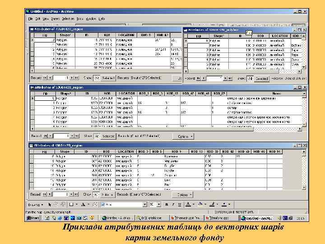This screenshot has width=325, height=244.
Task: Open Options button in КОП_47 table
Action: [x=183, y=136]
